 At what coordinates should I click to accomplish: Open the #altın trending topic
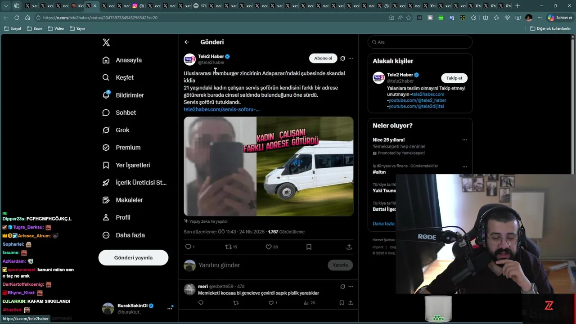point(379,172)
